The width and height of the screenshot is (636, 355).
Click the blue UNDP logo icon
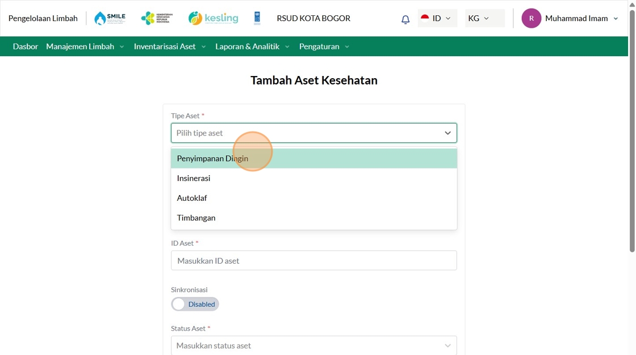257,18
